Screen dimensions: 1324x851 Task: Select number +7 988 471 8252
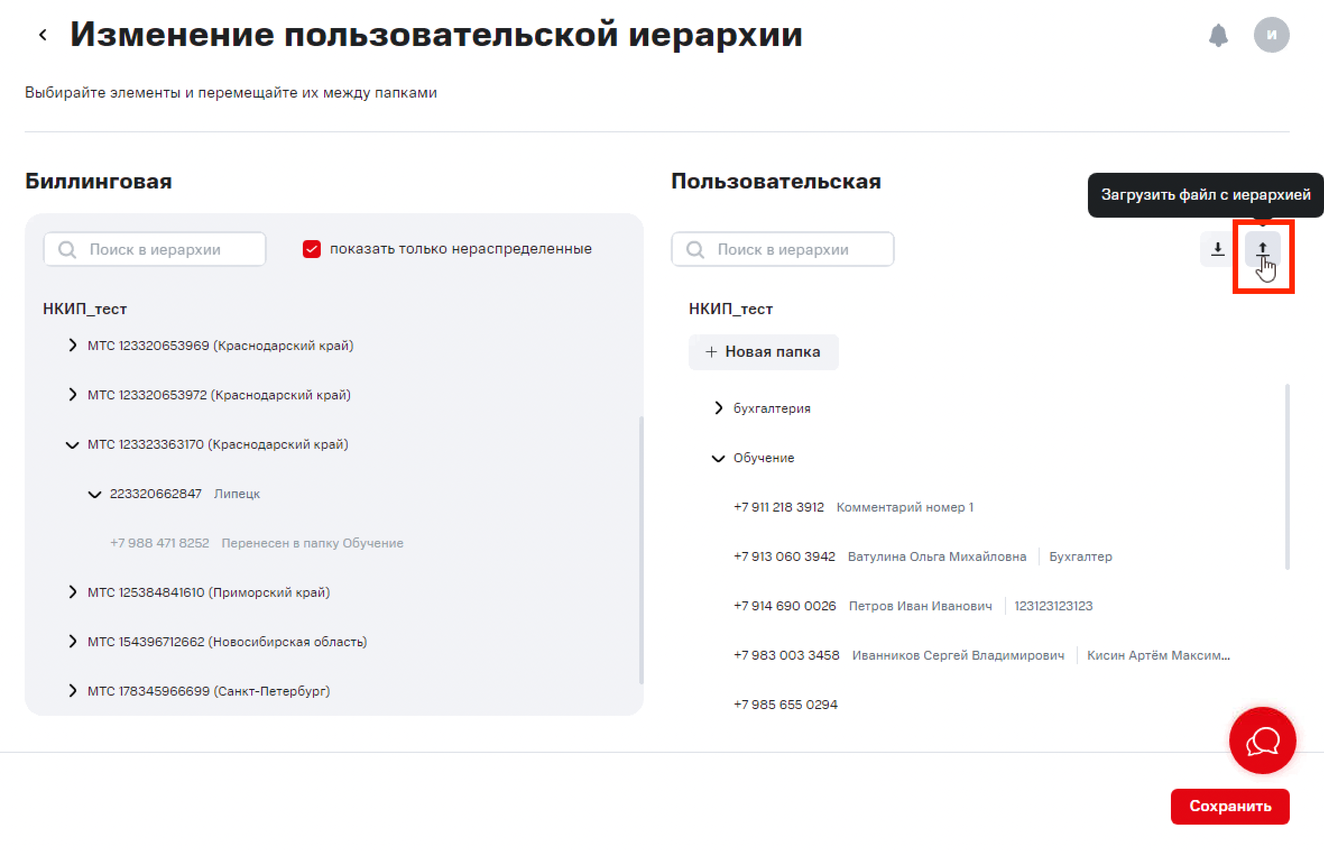point(160,543)
